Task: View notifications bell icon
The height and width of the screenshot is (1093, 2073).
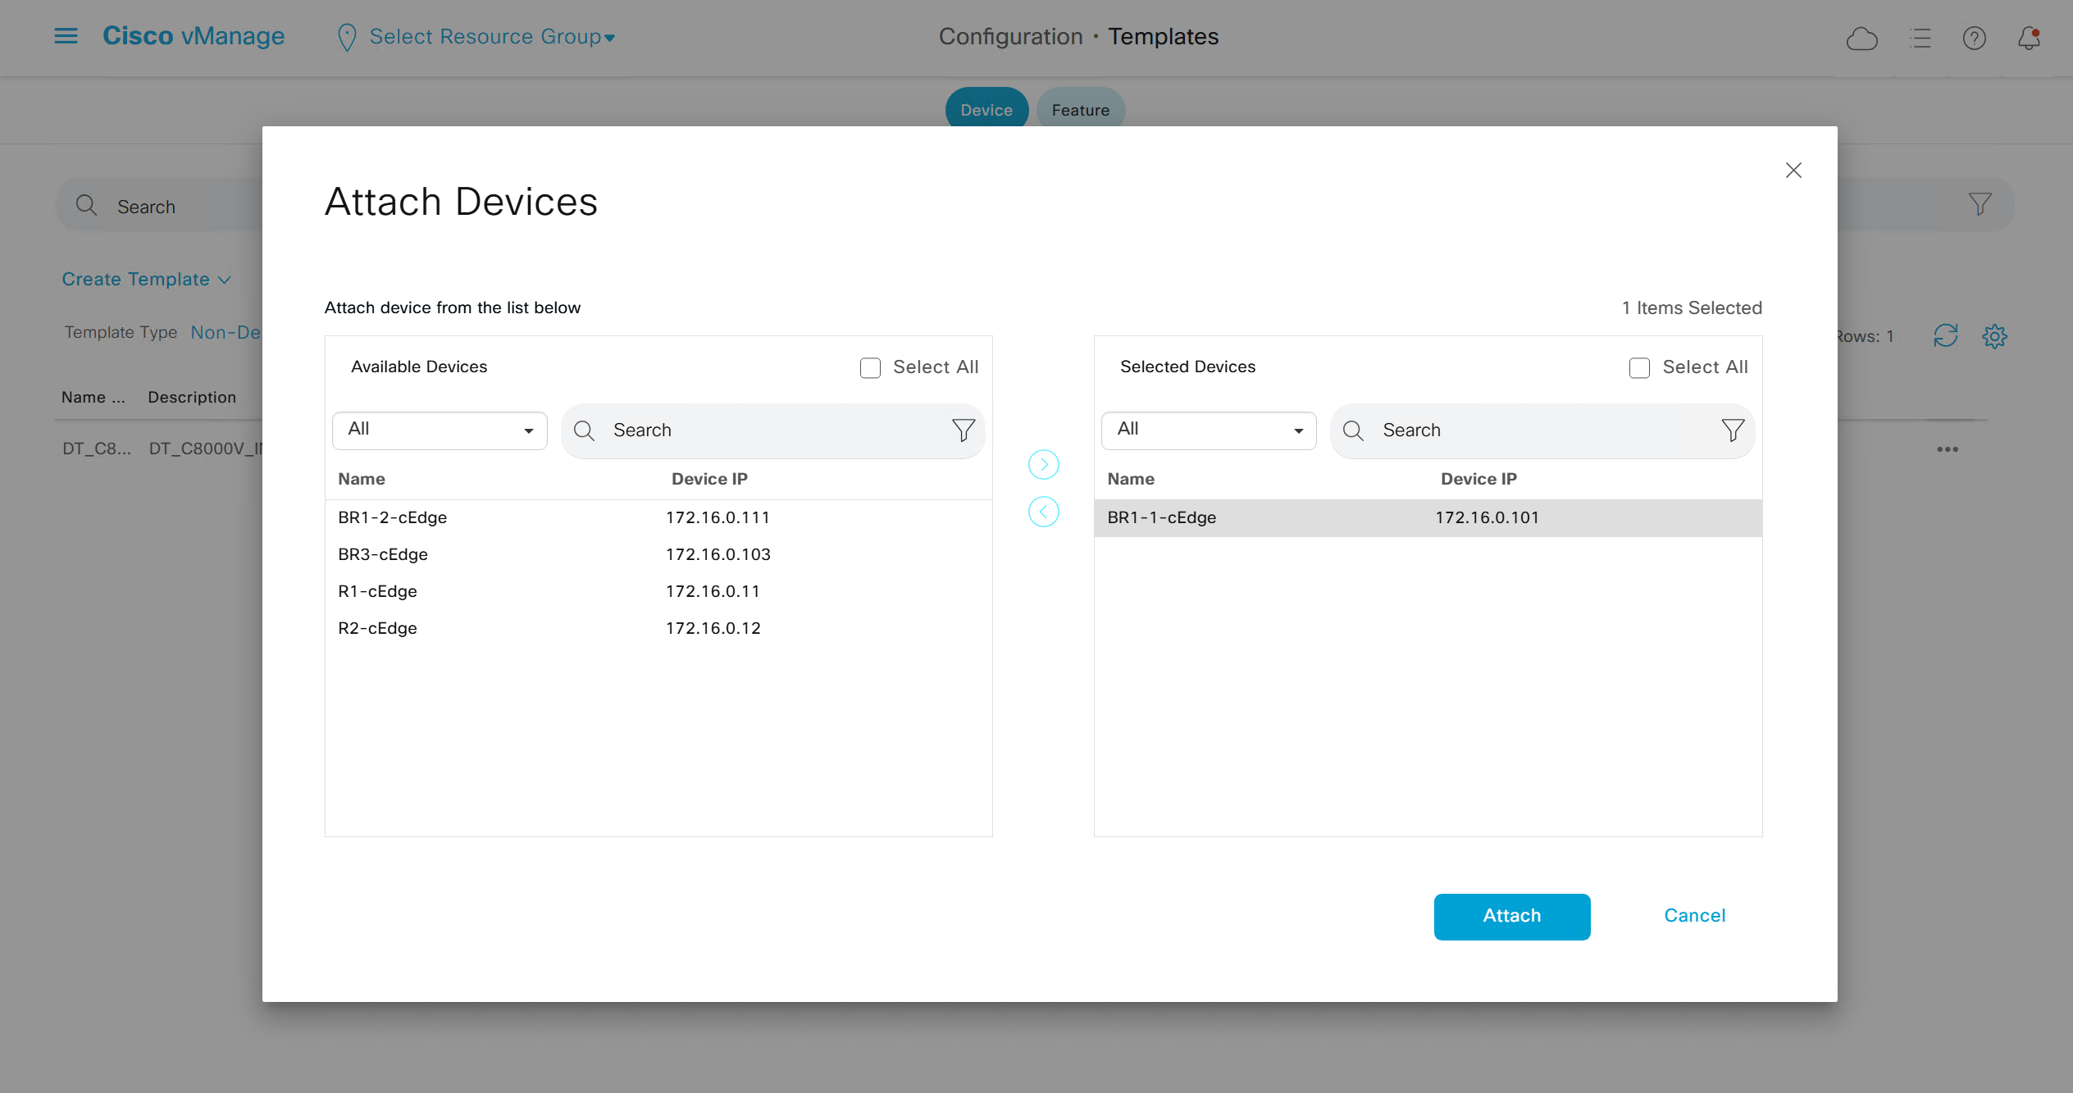Action: 2029,39
